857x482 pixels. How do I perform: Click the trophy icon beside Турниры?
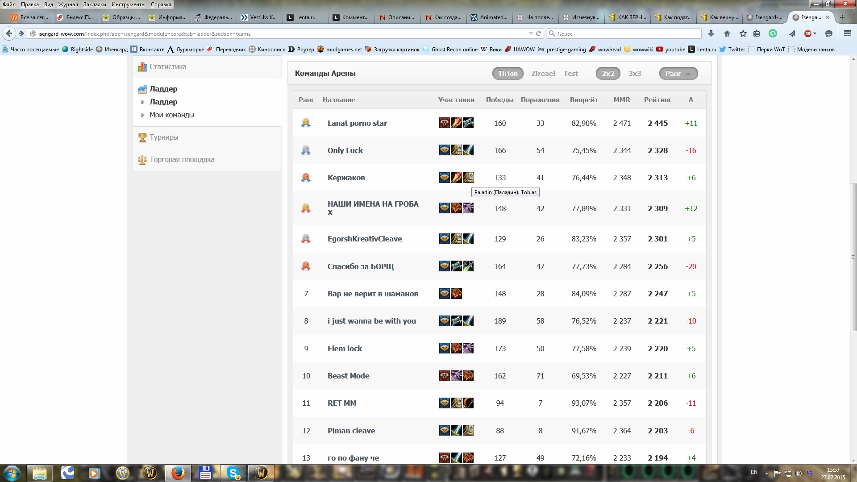pos(142,137)
